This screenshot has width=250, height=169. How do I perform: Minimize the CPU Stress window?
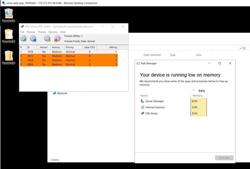tap(102, 26)
